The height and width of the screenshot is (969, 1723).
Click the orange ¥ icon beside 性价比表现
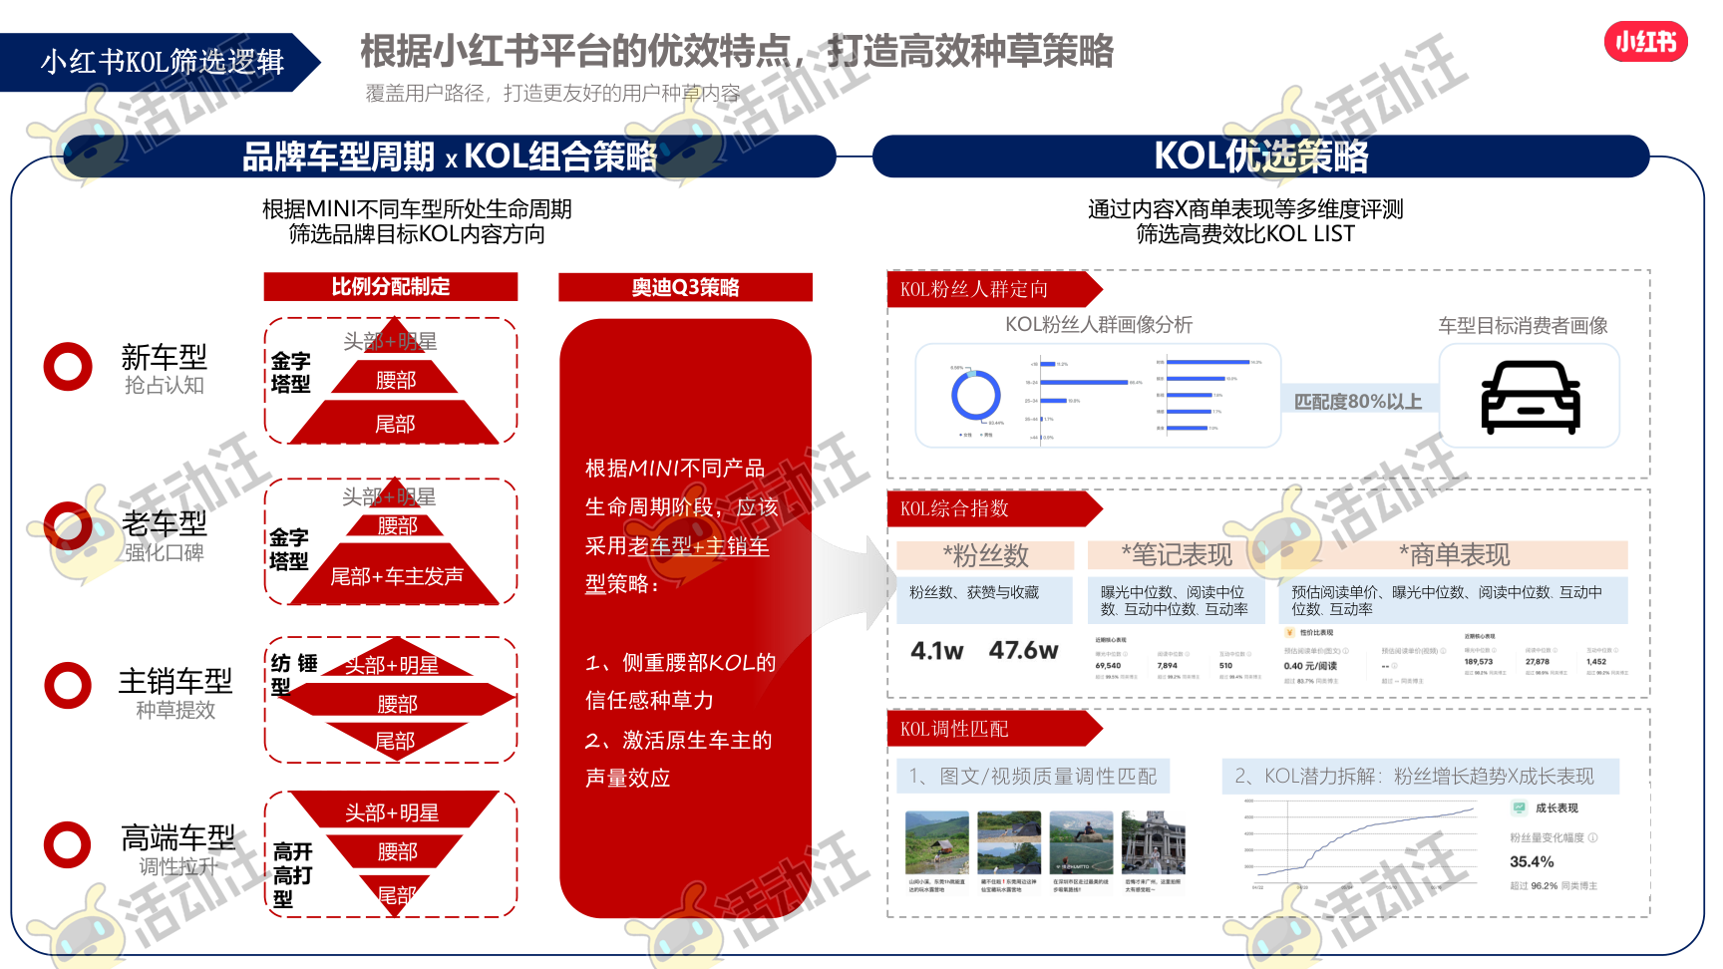click(1290, 632)
